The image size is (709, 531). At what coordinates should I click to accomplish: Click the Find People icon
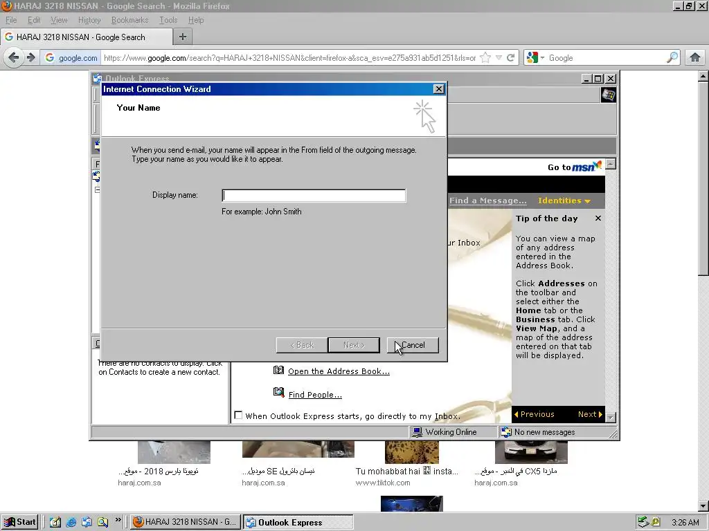(278, 392)
